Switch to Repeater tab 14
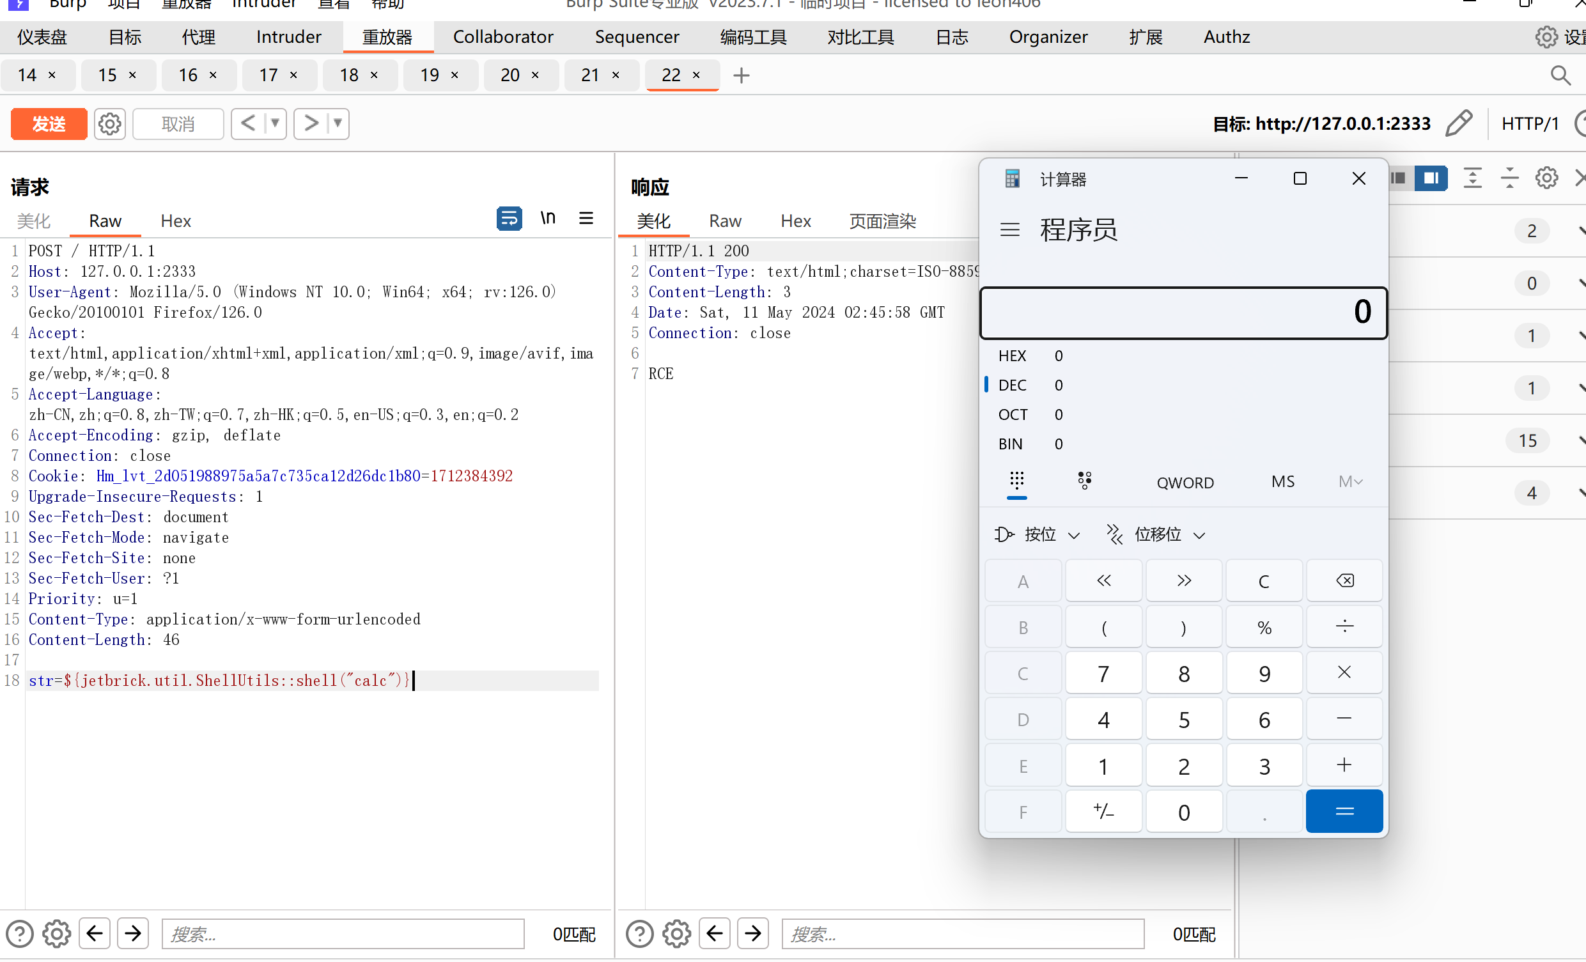Image resolution: width=1586 pixels, height=962 pixels. pos(27,75)
